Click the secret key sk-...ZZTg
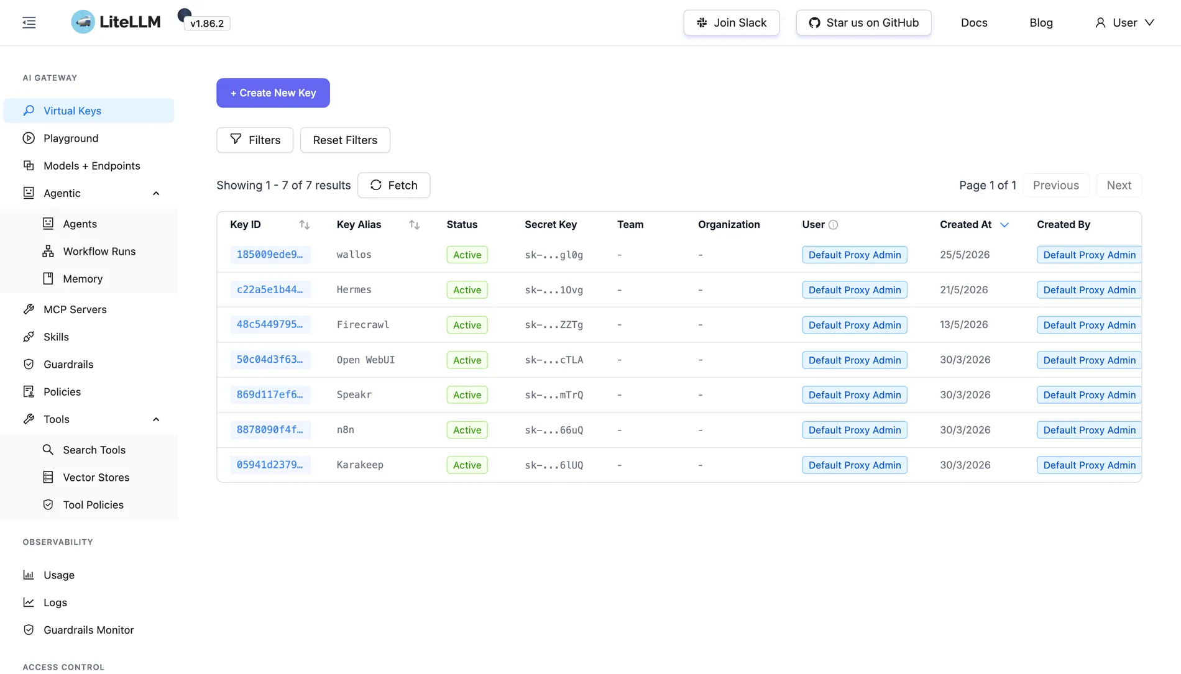The height and width of the screenshot is (674, 1181). coord(554,325)
